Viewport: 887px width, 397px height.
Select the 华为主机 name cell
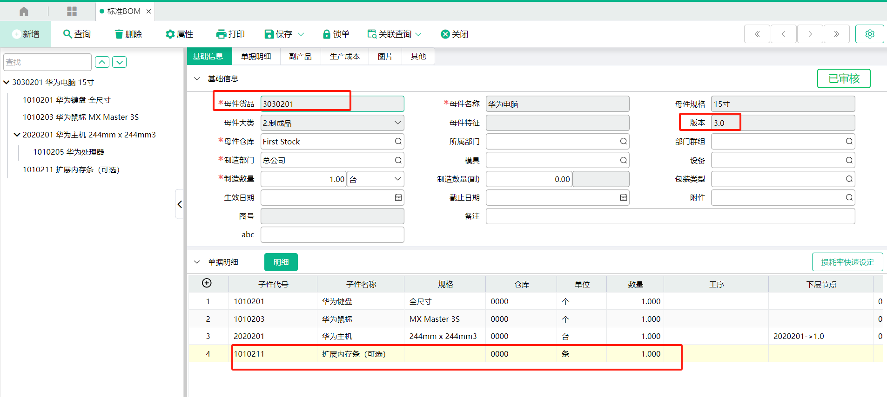pos(361,336)
